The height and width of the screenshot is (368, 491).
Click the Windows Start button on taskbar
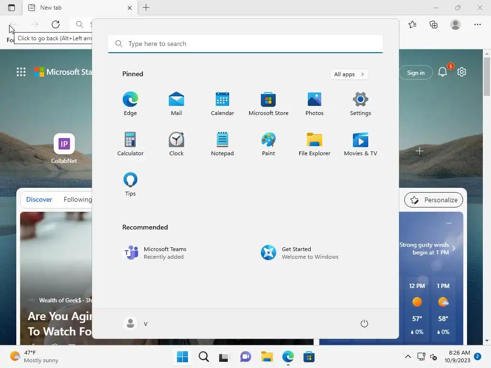tap(182, 356)
